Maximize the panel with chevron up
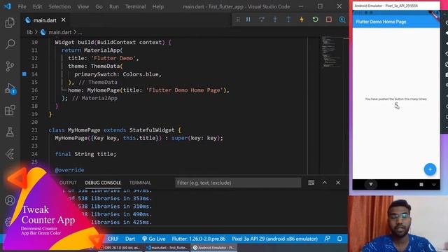 (x=325, y=183)
